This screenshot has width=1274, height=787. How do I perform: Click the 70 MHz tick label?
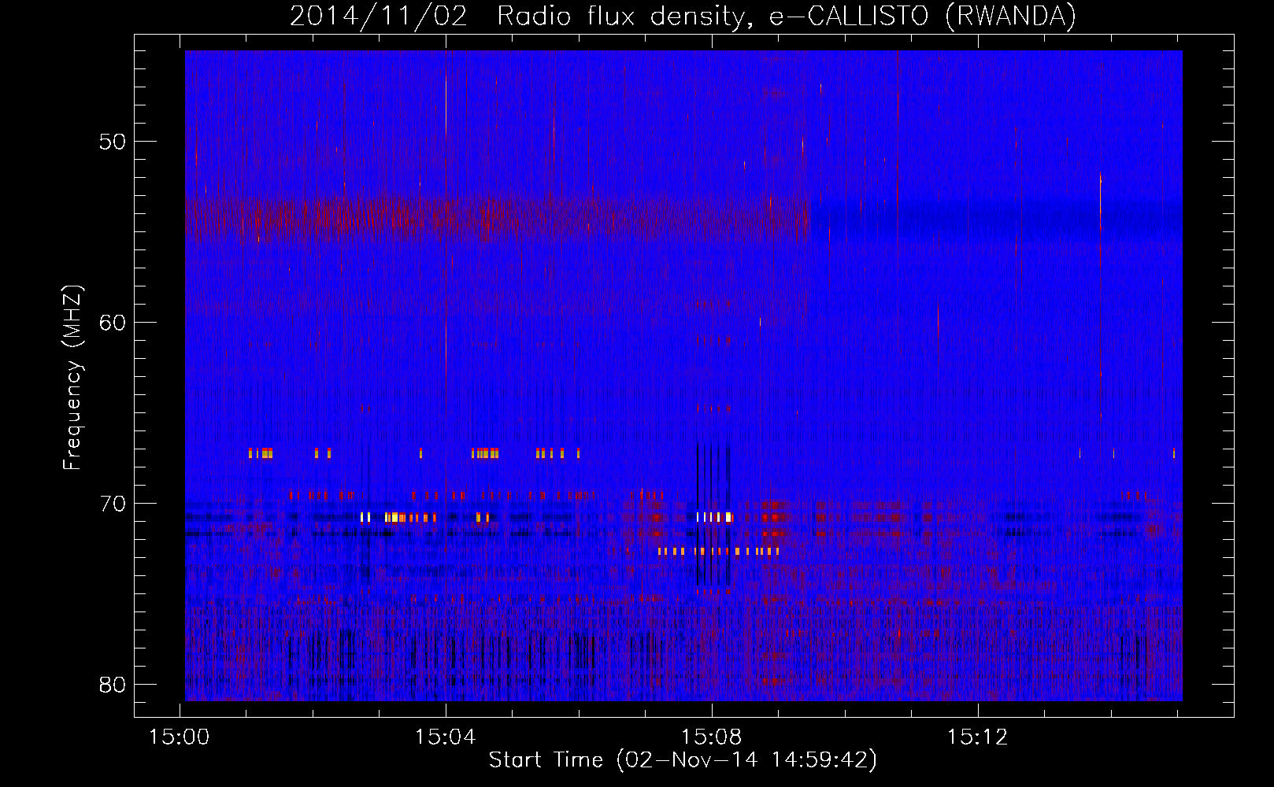[113, 504]
